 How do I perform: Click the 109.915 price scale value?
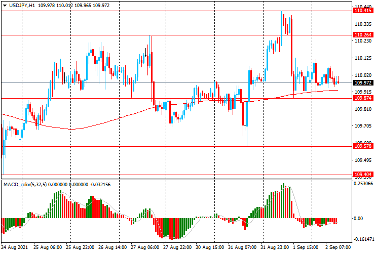click(x=363, y=92)
